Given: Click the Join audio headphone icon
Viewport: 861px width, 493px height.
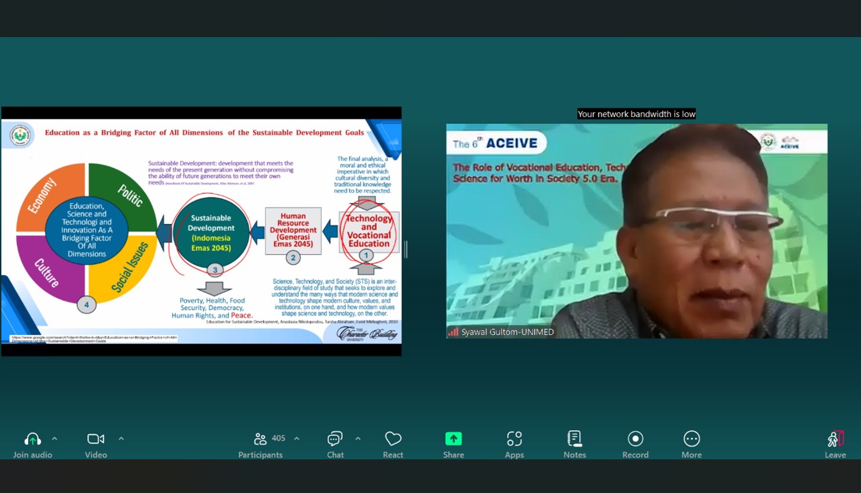Looking at the screenshot, I should pos(33,439).
